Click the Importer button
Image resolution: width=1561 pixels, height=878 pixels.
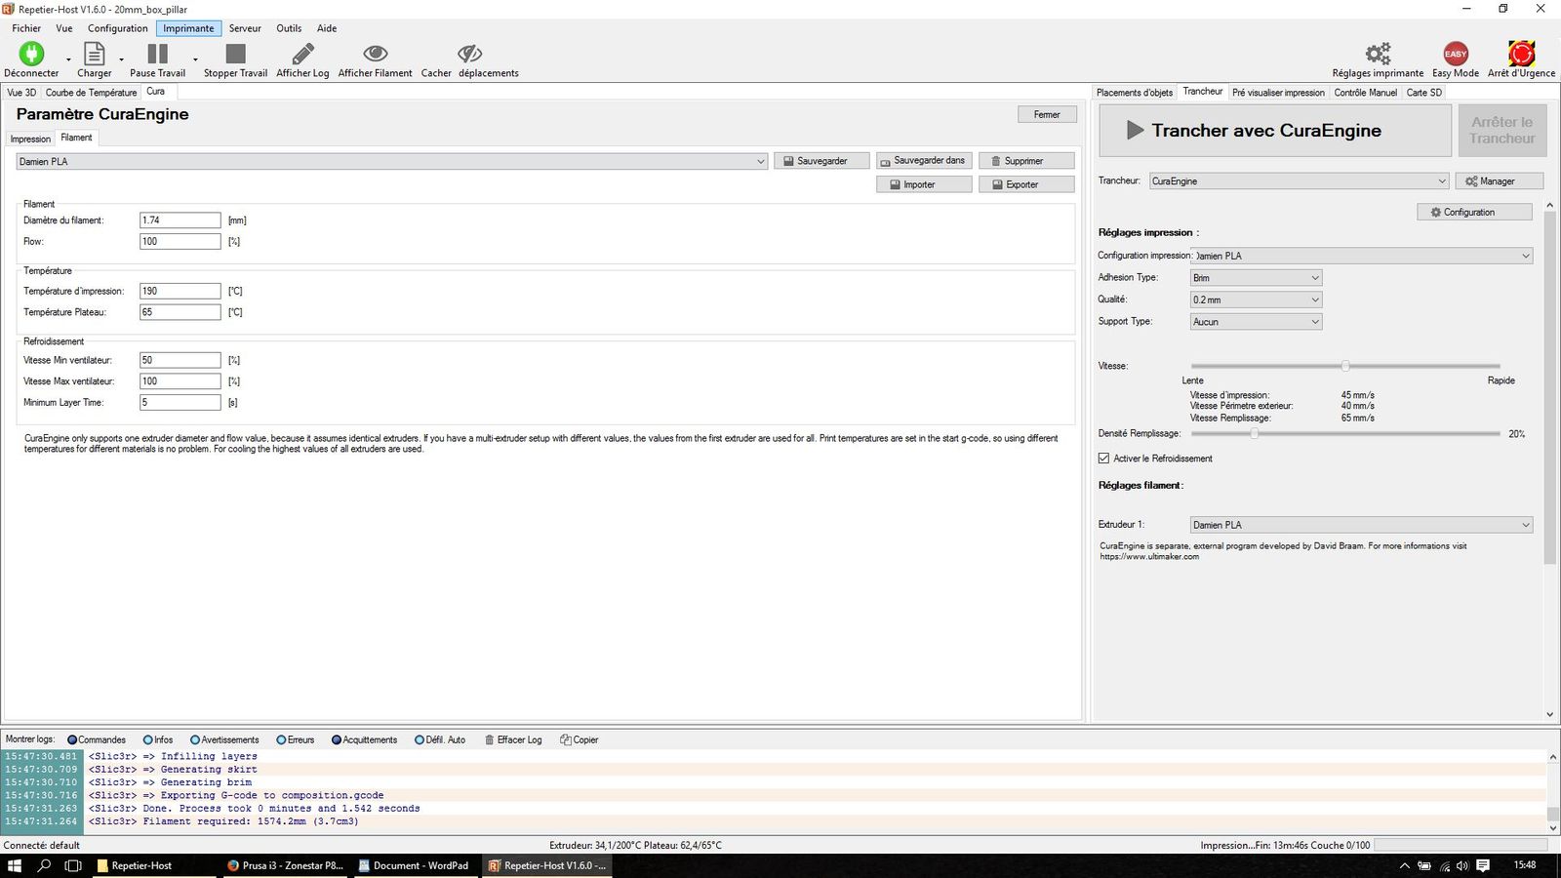[924, 184]
